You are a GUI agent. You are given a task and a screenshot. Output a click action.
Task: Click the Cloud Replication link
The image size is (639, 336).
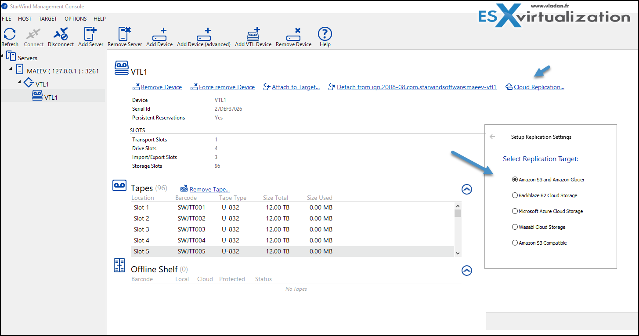point(538,87)
